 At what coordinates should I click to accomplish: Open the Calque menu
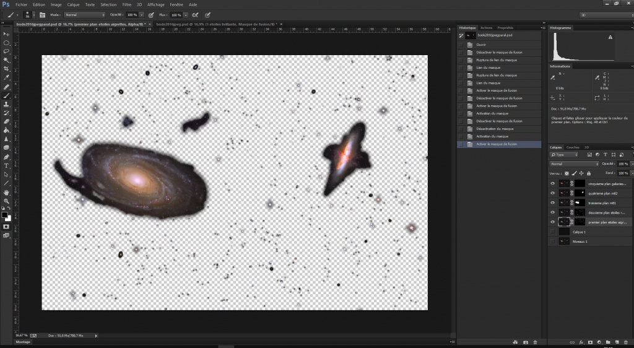point(73,4)
